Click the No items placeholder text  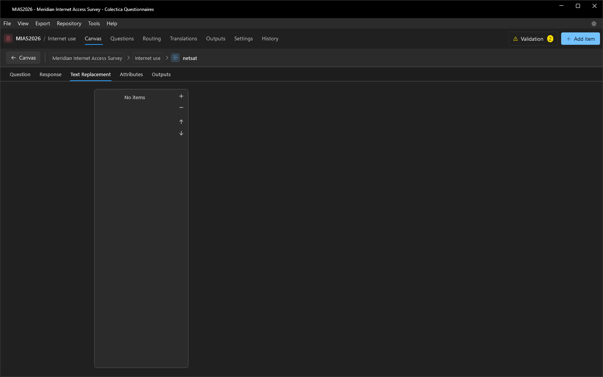tap(135, 97)
